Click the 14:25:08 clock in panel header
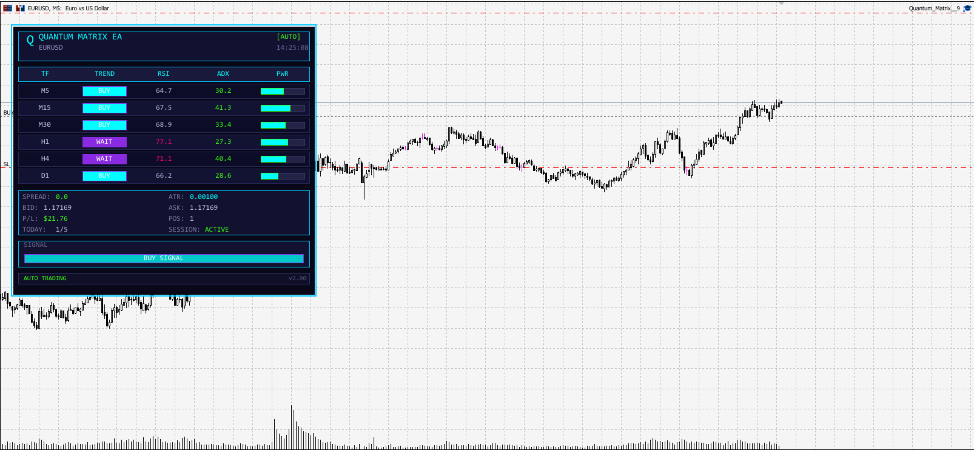 click(292, 48)
